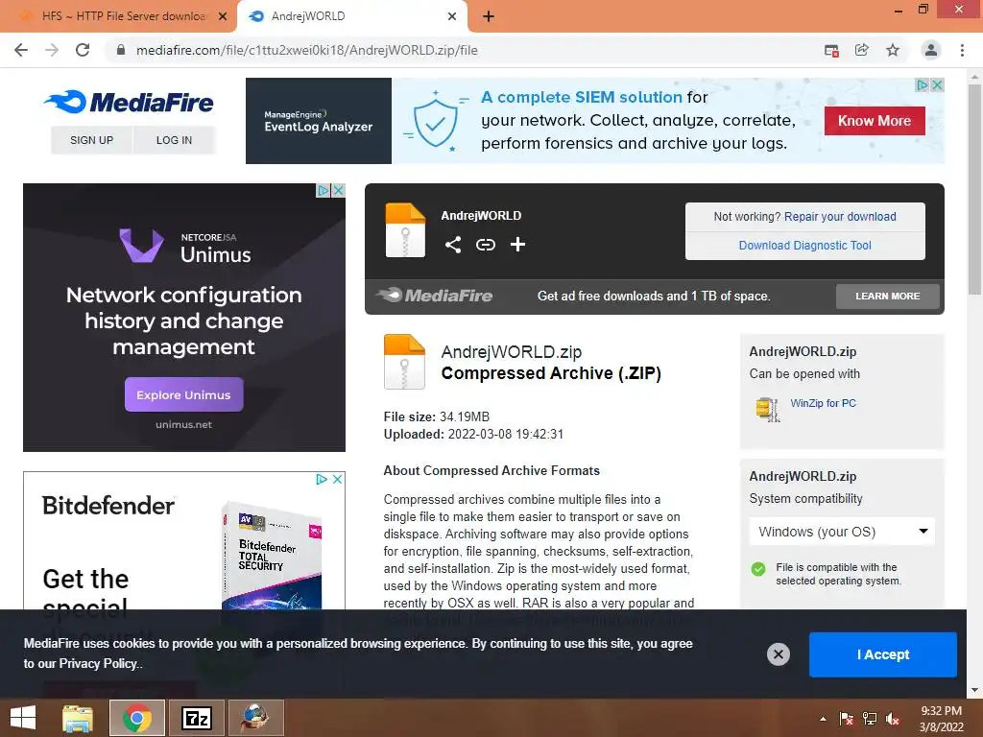Click Explore Unimus button
983x737 pixels.
tap(183, 394)
